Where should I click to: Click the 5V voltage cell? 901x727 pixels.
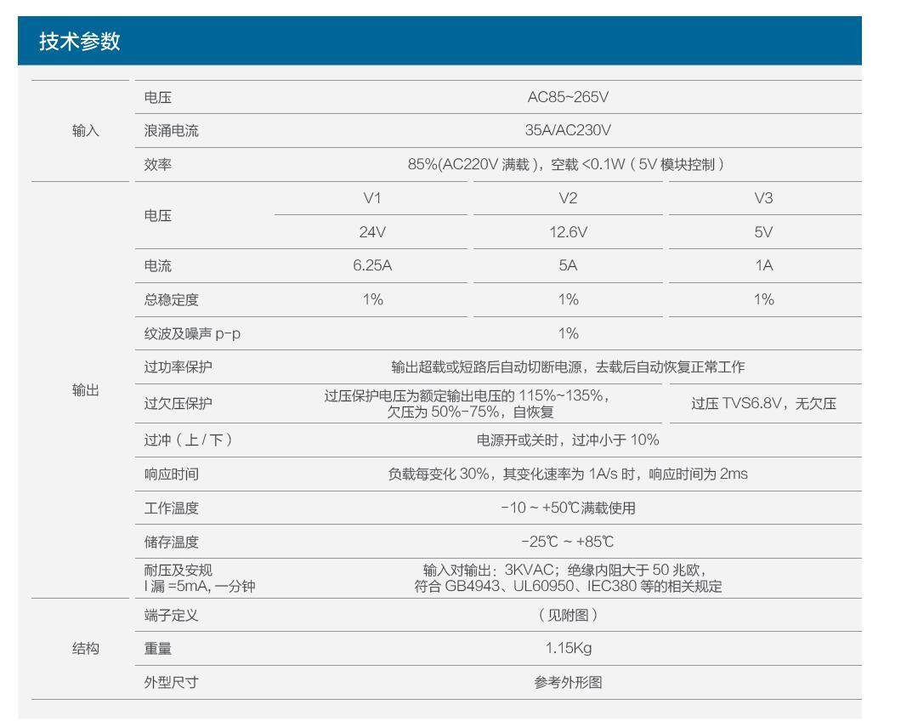[x=763, y=232]
